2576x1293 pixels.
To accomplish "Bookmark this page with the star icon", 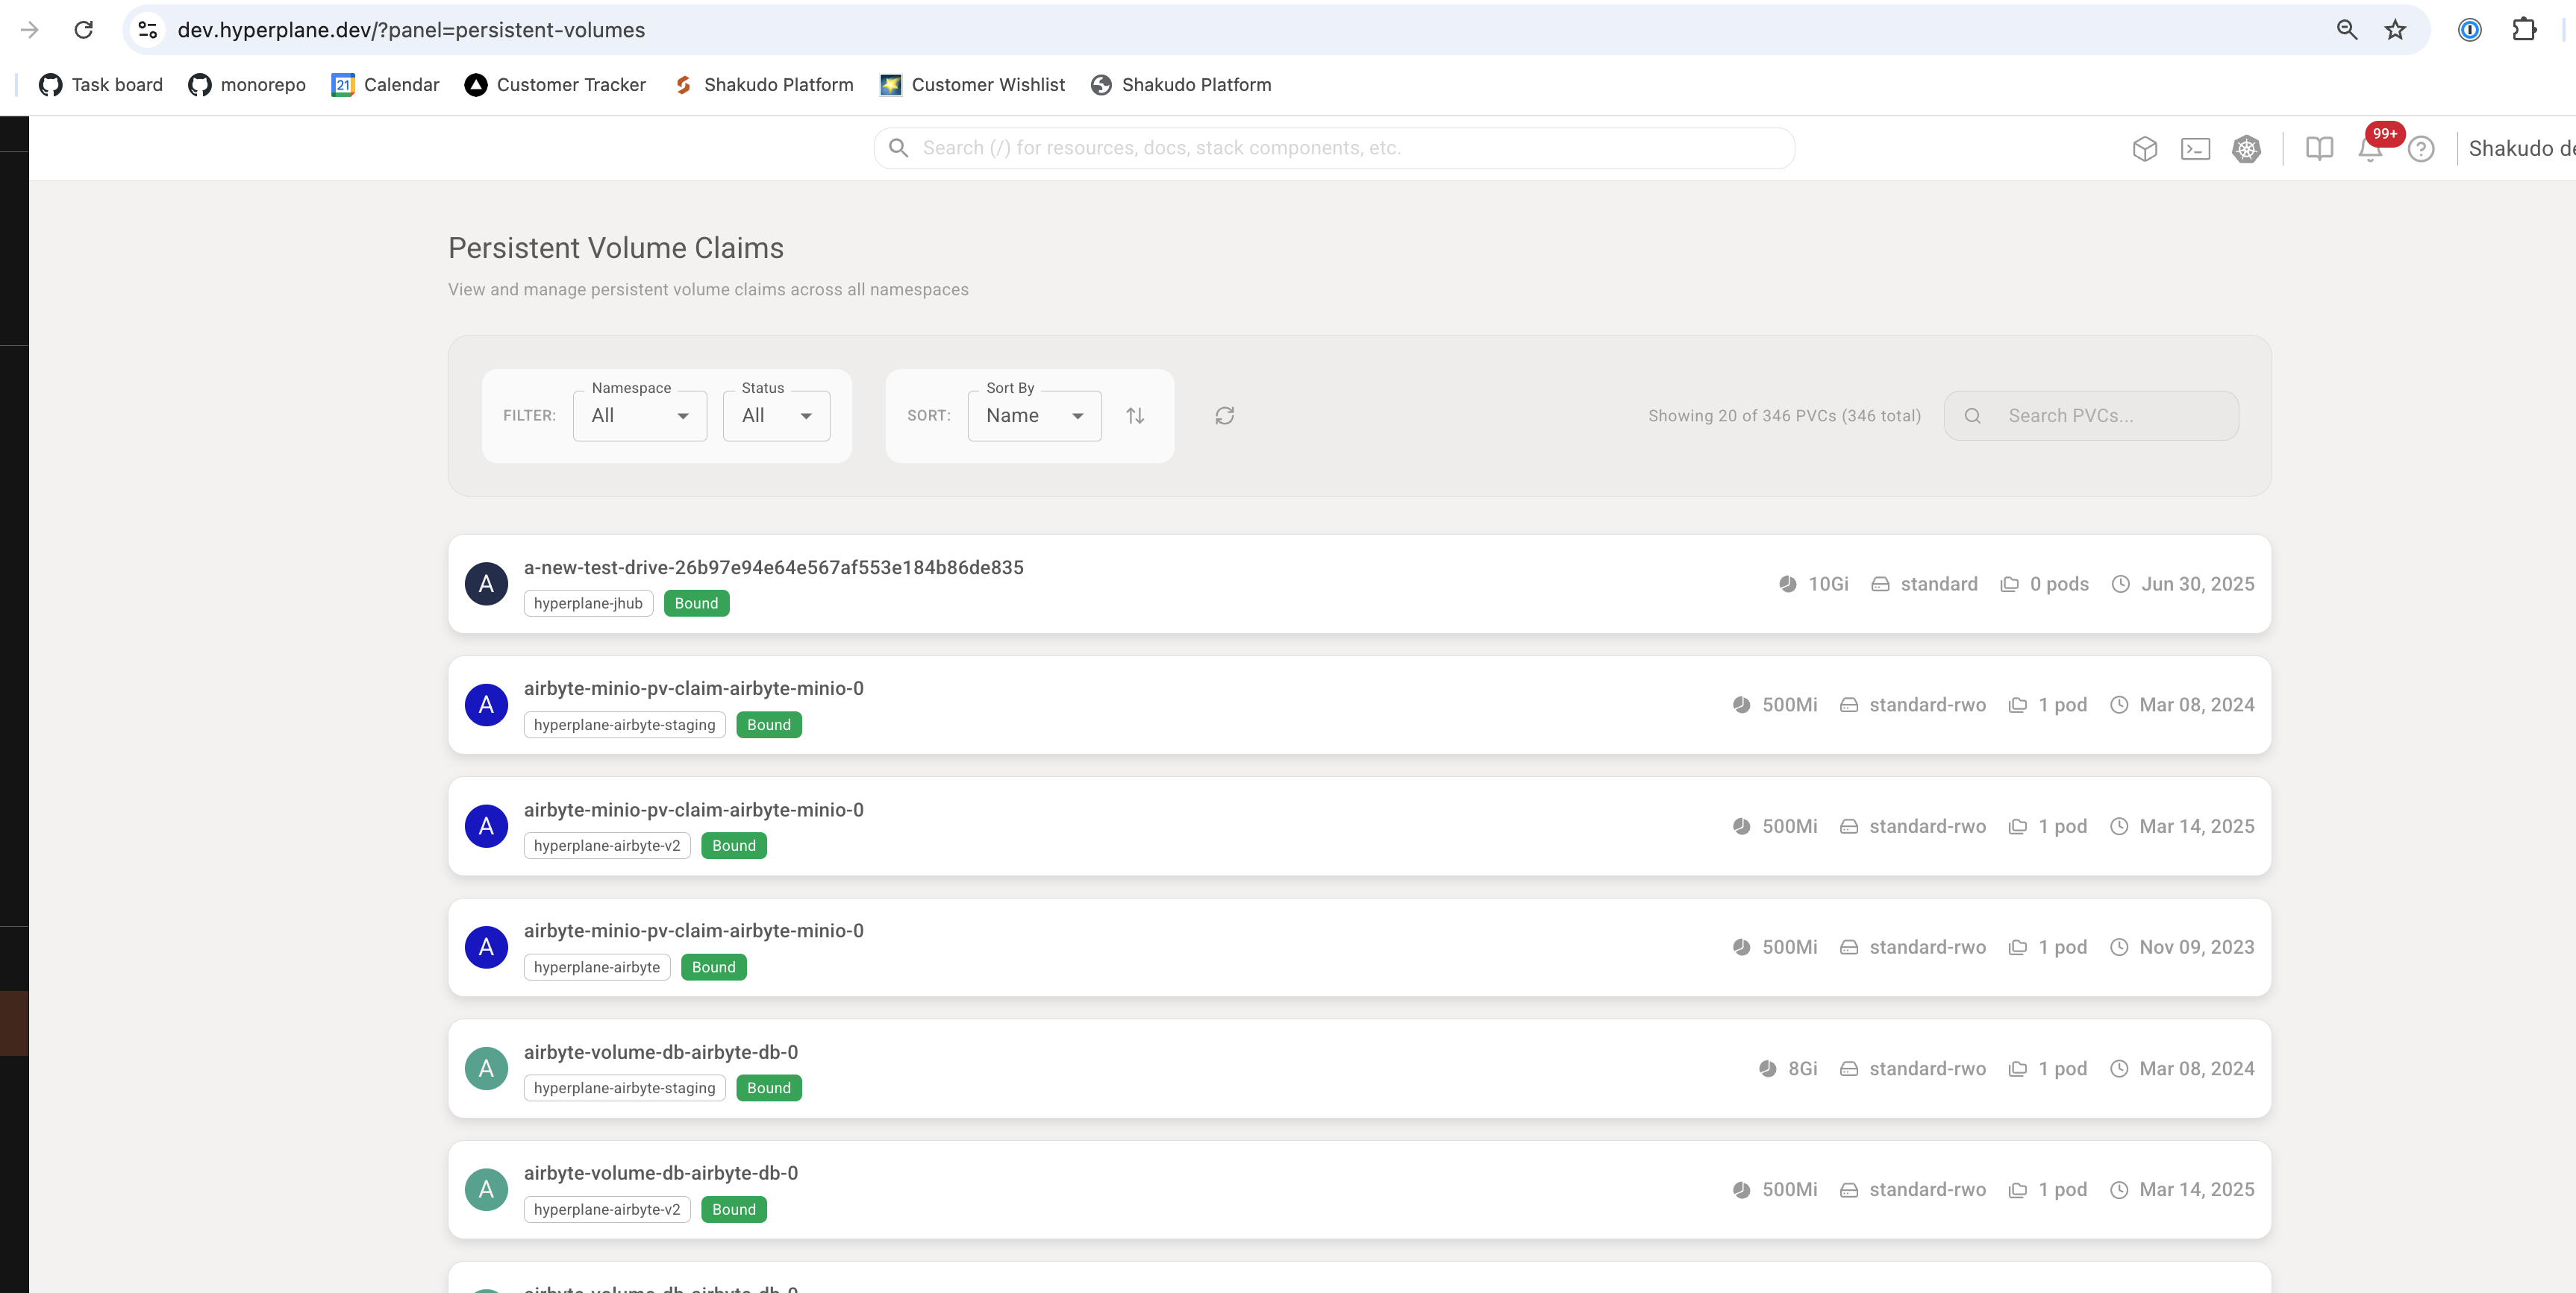I will (x=2395, y=30).
